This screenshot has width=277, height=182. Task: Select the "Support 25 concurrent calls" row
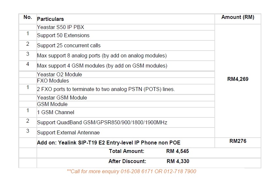(69, 45)
